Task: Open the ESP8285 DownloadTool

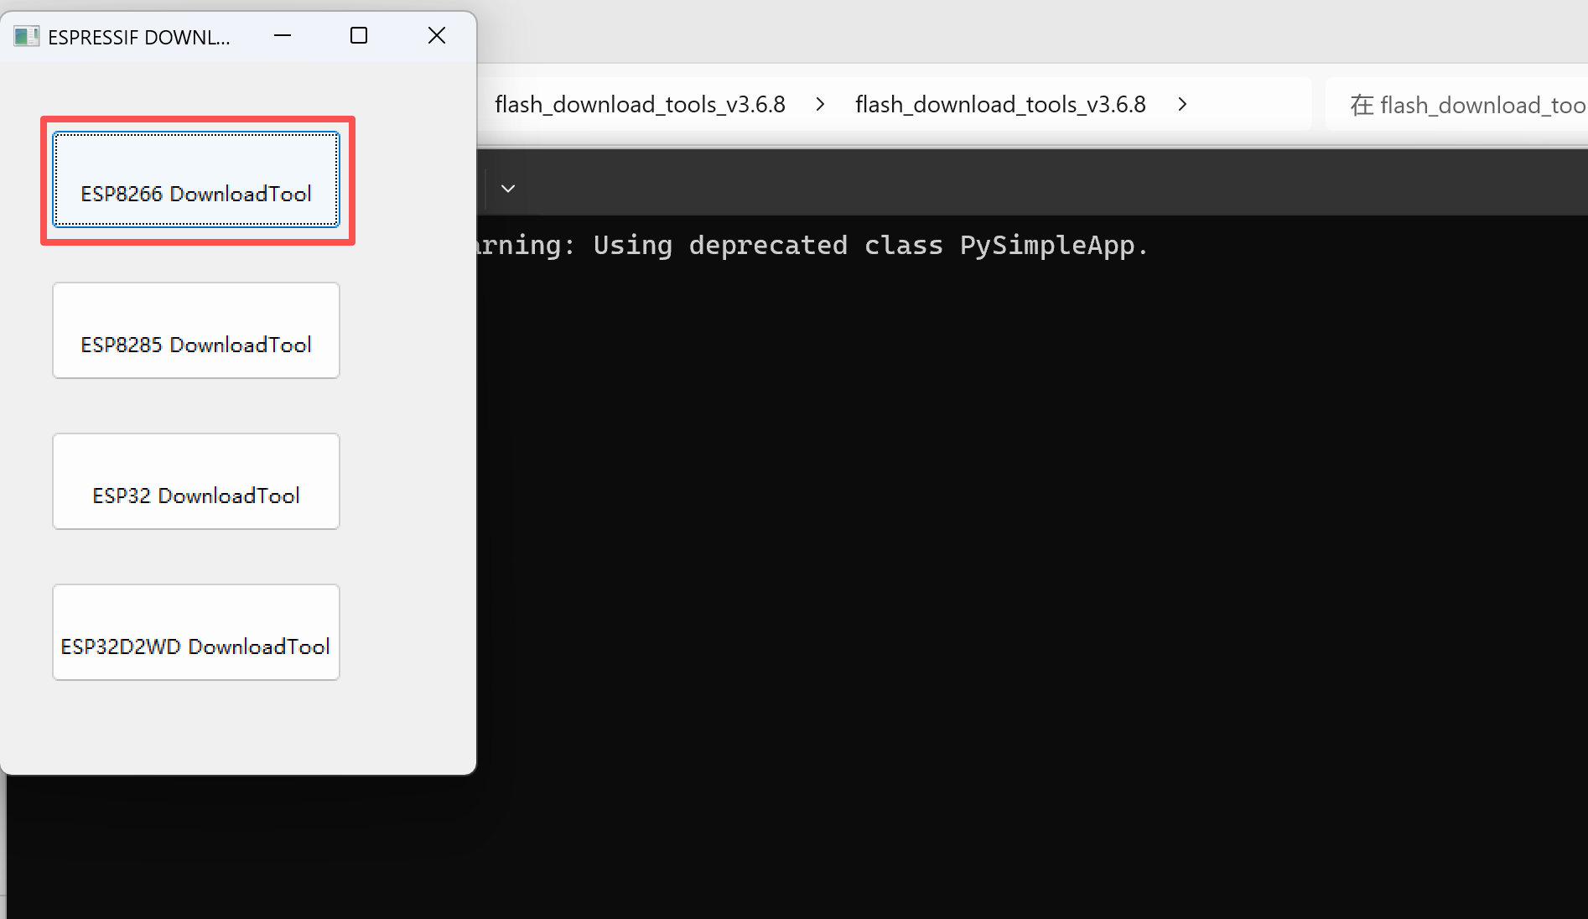Action: point(196,330)
